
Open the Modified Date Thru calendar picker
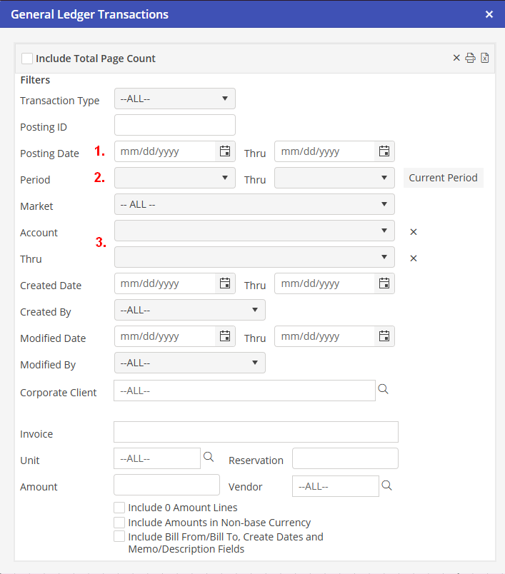pyautogui.click(x=384, y=336)
